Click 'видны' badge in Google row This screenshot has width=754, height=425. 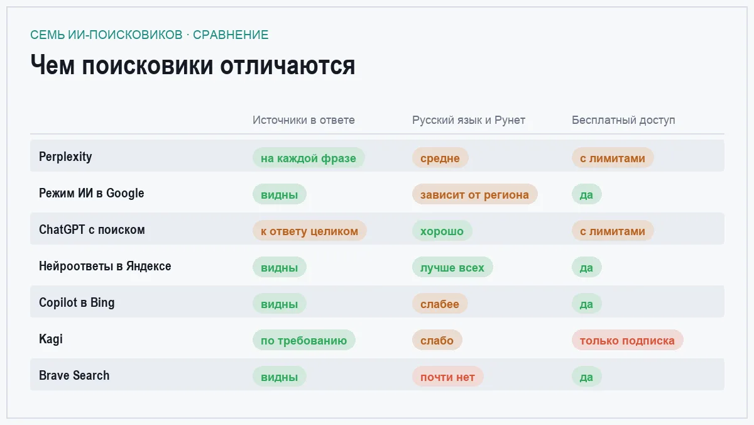(x=280, y=194)
